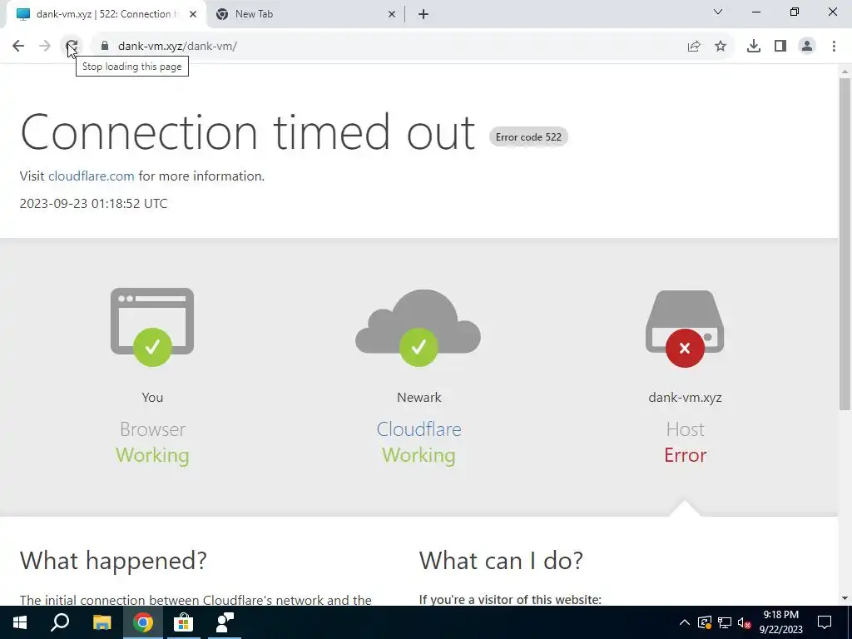Close the New Tab tab
Image resolution: width=852 pixels, height=639 pixels.
click(392, 15)
